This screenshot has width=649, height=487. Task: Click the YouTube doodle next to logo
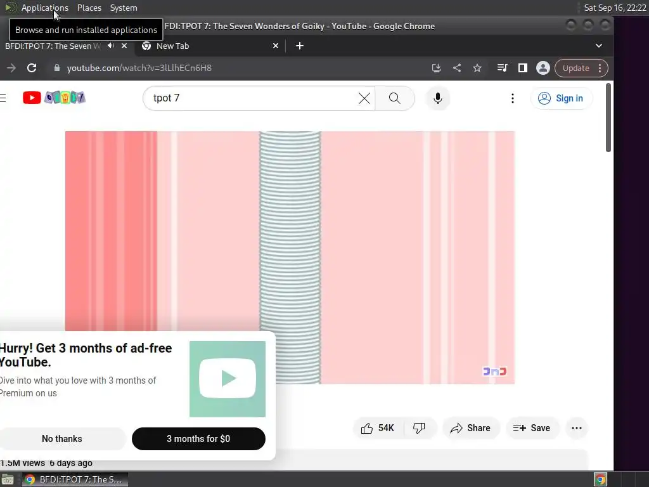click(65, 98)
